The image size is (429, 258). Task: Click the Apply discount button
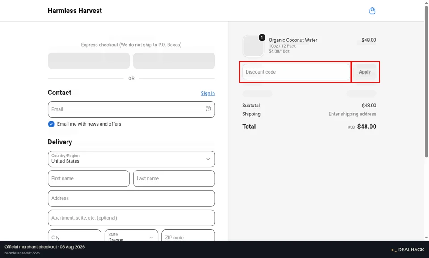coord(365,72)
